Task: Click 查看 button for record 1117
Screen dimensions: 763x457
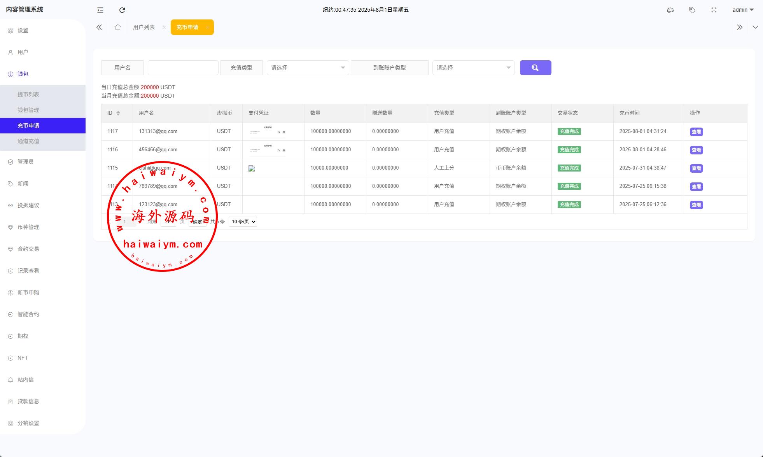Action: (x=696, y=132)
